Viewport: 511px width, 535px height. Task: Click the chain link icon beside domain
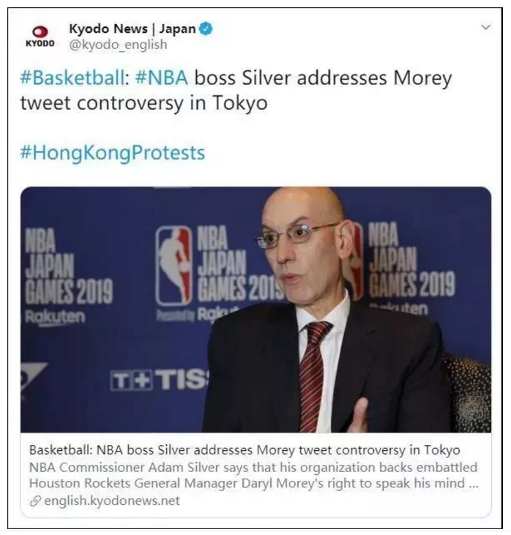[35, 501]
